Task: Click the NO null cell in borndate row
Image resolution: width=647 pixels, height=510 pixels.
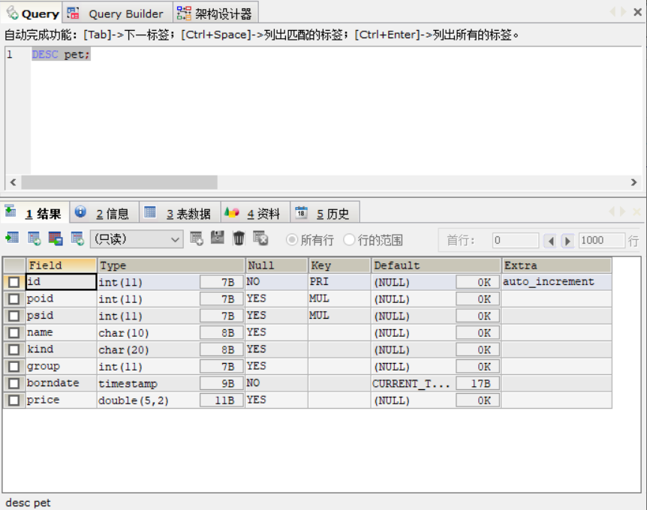Action: [277, 383]
